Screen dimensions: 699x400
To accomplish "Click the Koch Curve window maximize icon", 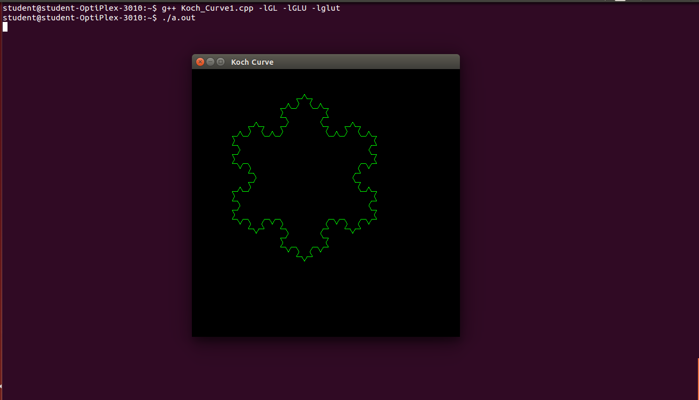I will coord(220,62).
